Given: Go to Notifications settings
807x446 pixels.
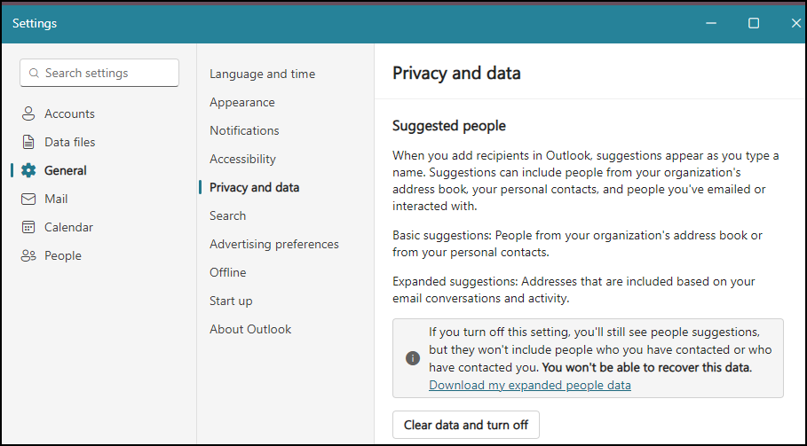Looking at the screenshot, I should pyautogui.click(x=244, y=130).
